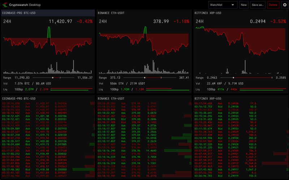Click the XRP bid liquidity value 411k

coord(221,89)
